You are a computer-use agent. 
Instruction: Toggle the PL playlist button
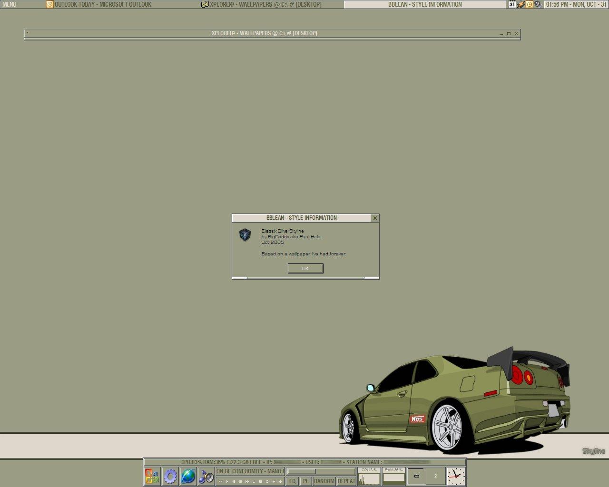coord(306,481)
